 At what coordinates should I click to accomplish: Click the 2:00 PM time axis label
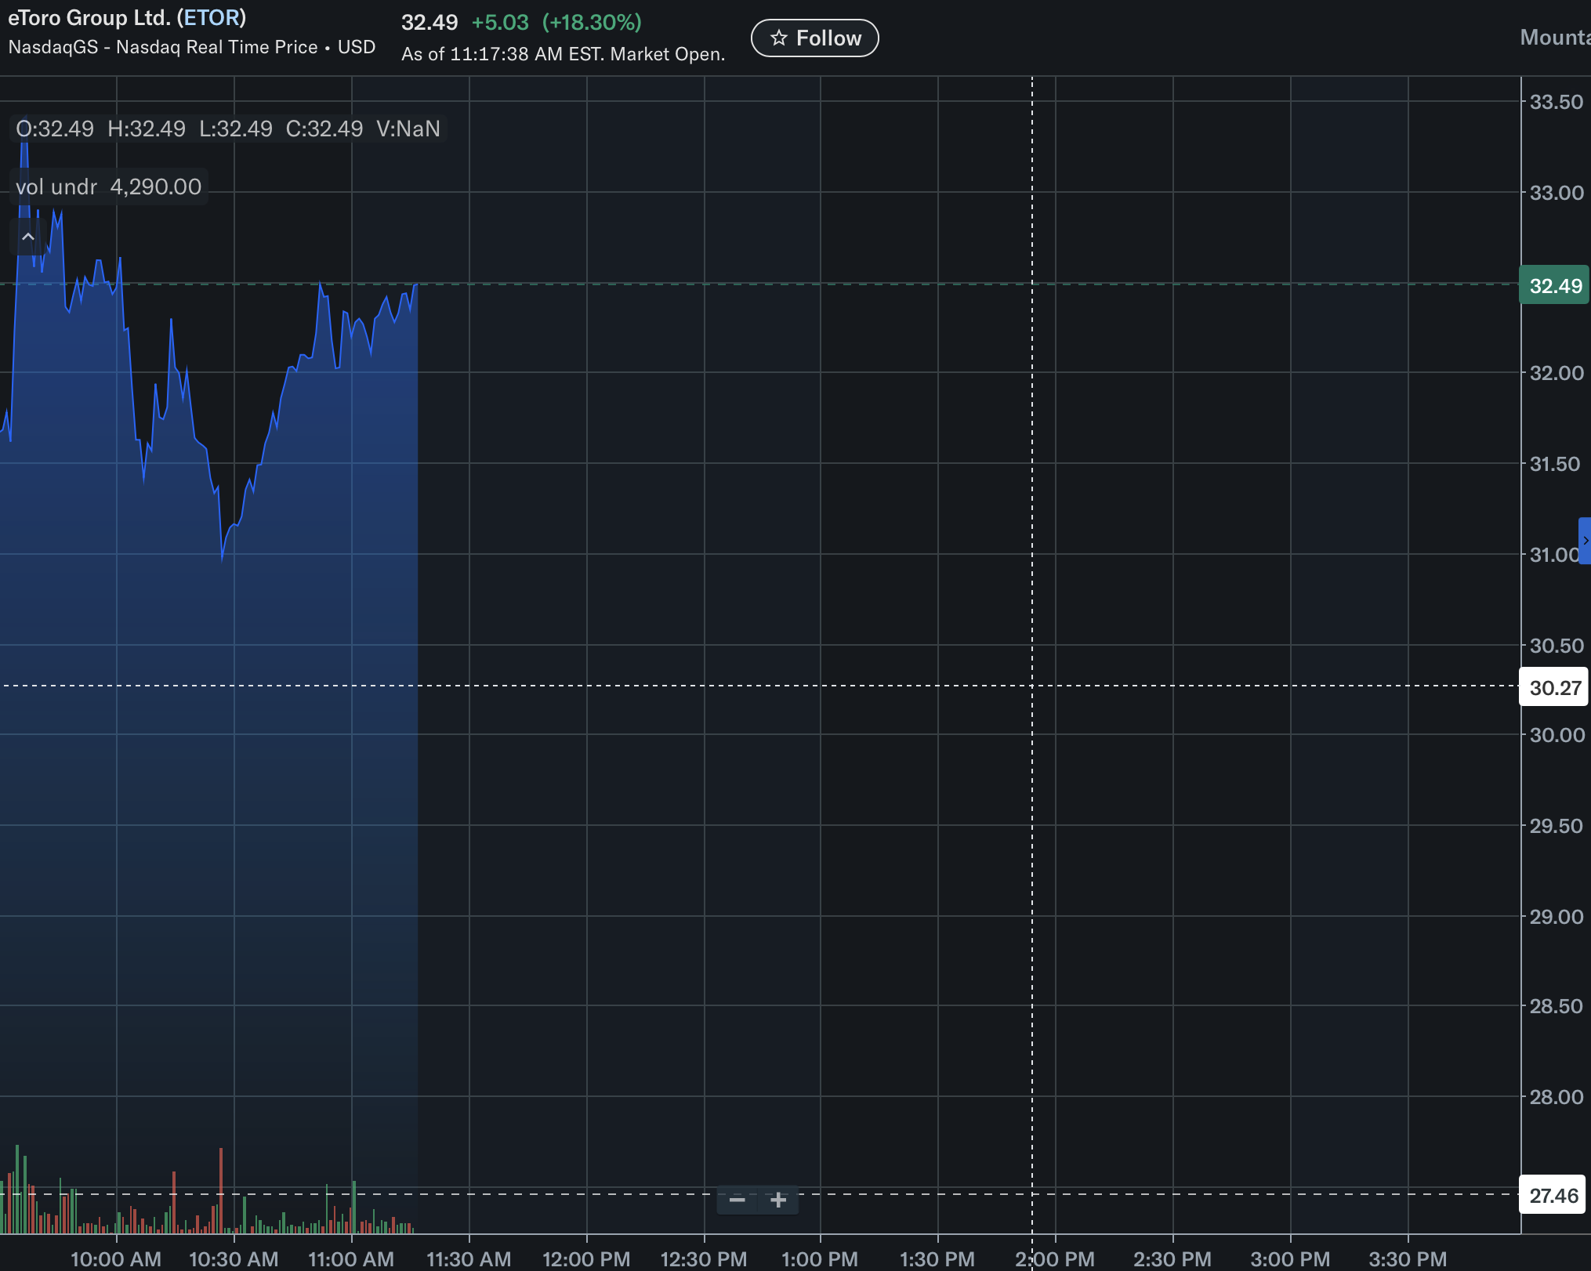[x=1055, y=1258]
